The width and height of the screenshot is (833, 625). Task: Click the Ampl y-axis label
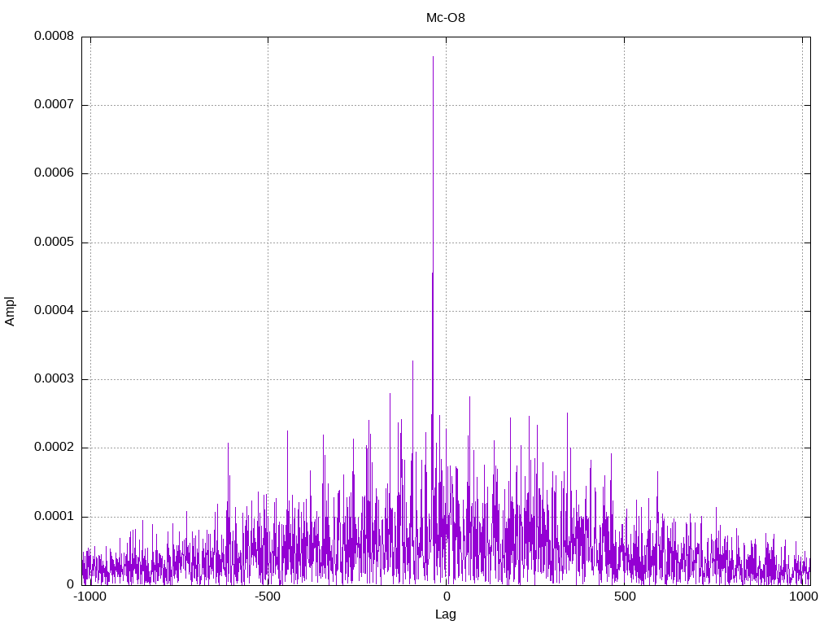coord(10,311)
